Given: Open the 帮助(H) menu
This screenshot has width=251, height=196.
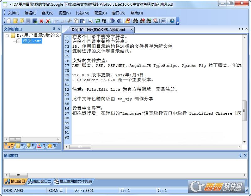Looking at the screenshot, I should pos(137,13).
